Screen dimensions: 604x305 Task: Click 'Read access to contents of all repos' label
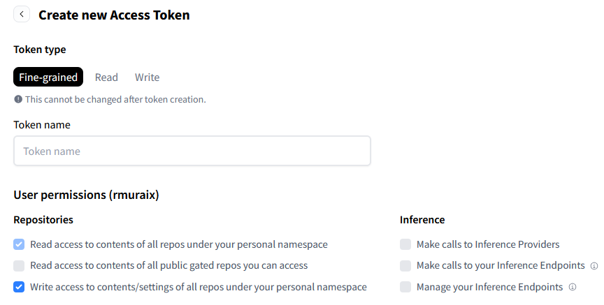pos(179,244)
